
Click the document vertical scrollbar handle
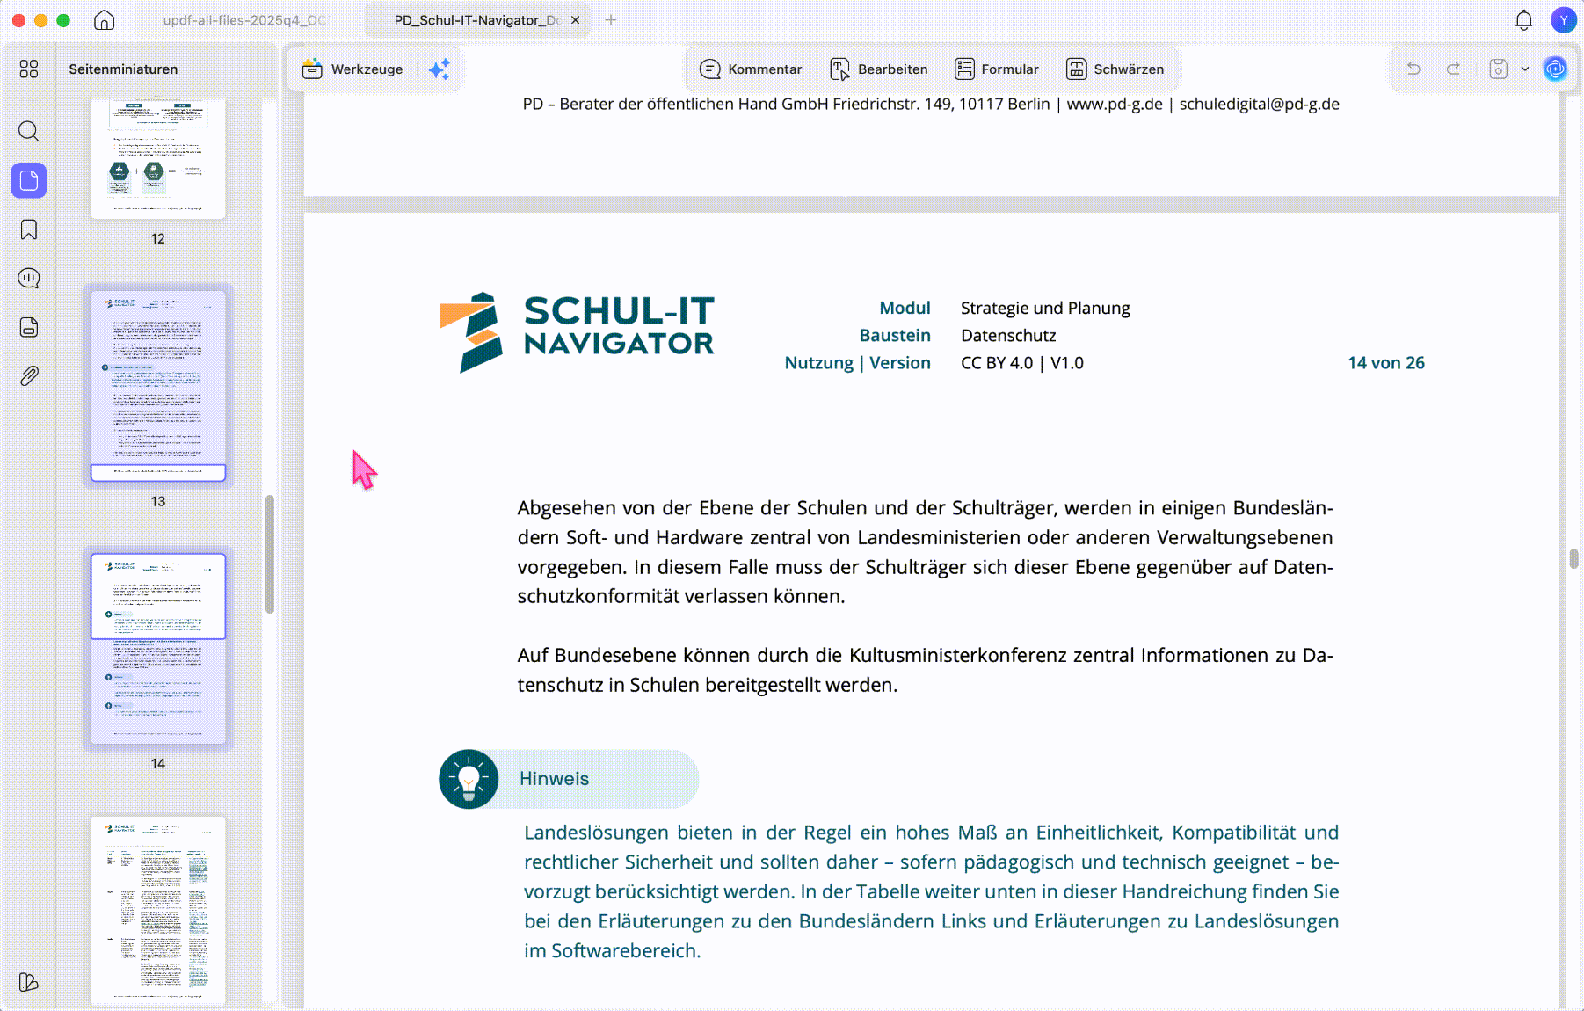1573,558
